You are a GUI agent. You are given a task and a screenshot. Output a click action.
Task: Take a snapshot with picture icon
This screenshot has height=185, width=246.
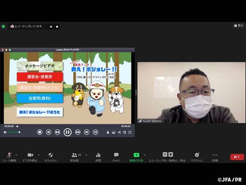pyautogui.click(x=114, y=132)
